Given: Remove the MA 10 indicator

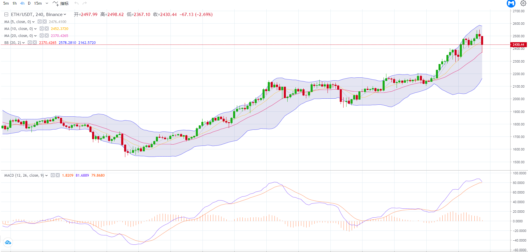Looking at the screenshot, I should (x=47, y=29).
